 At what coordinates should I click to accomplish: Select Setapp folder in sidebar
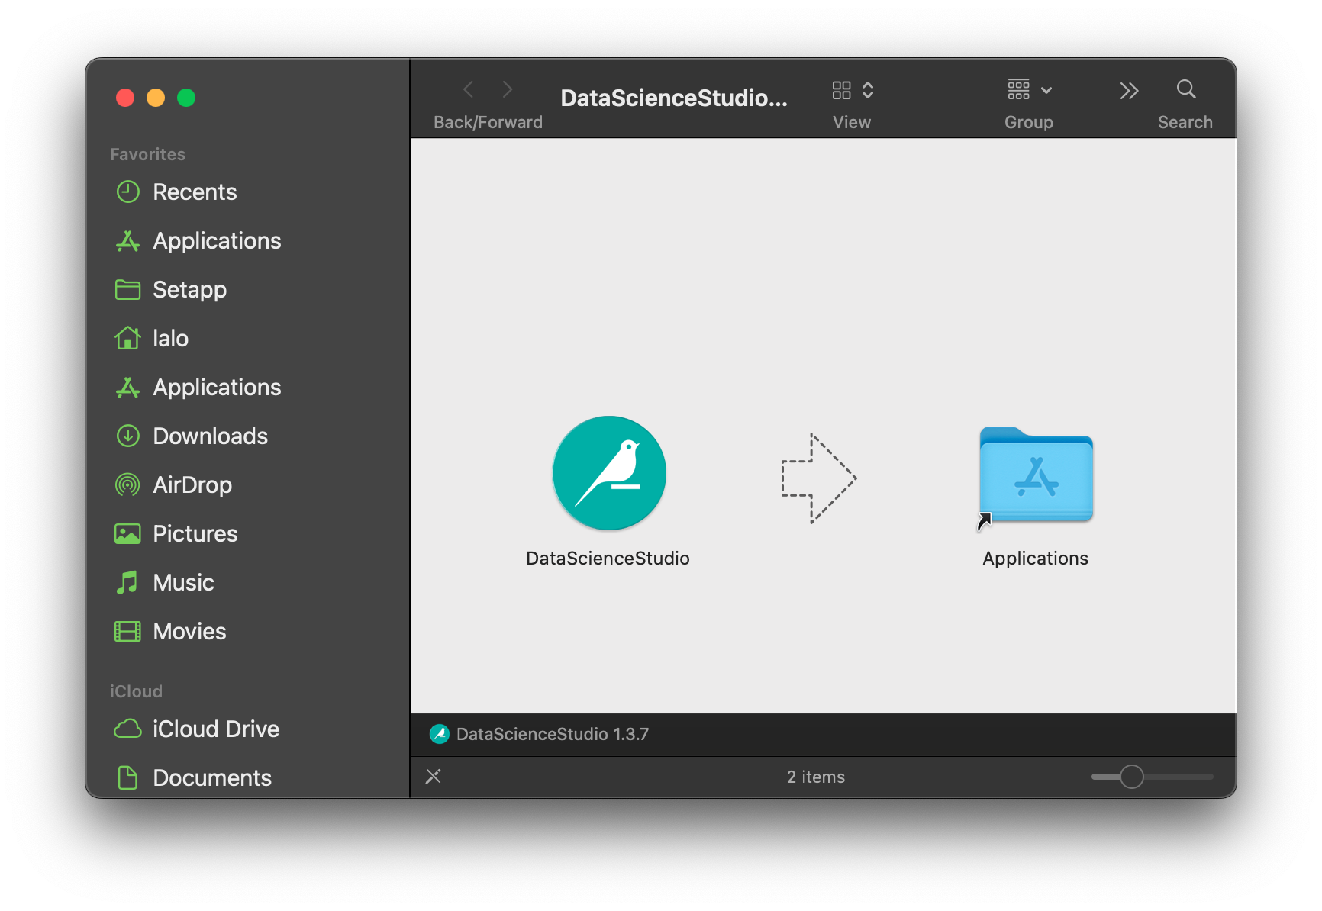[x=189, y=290]
